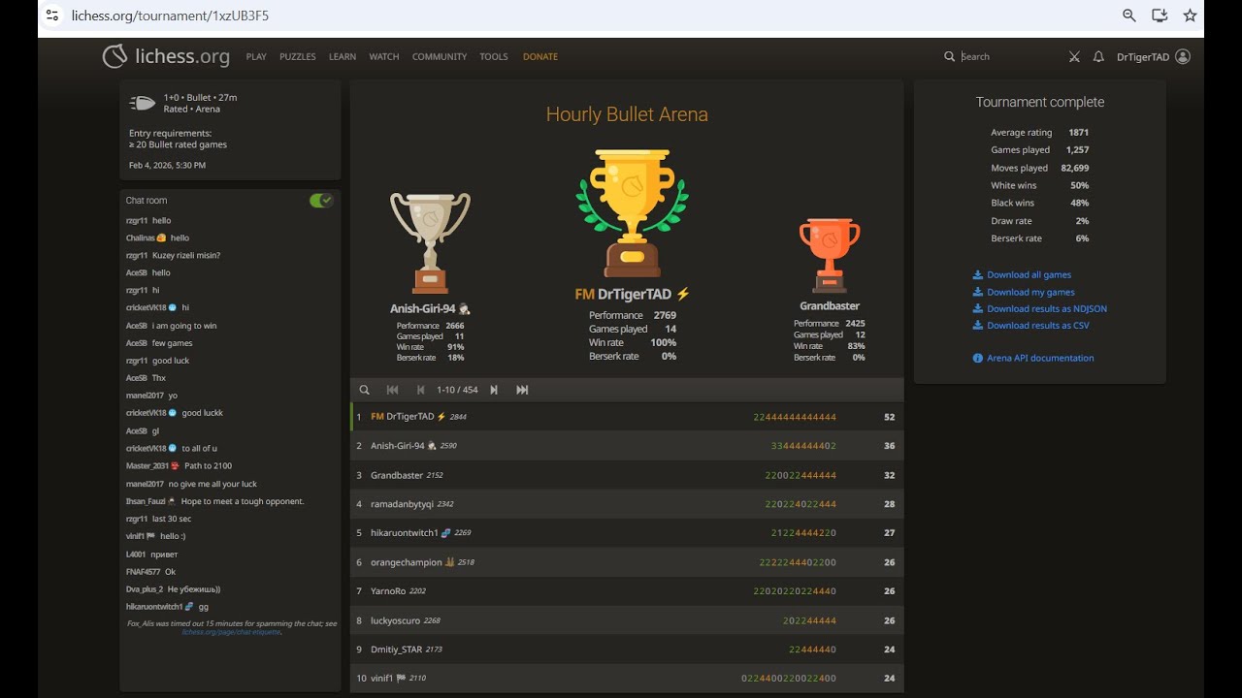Go to next standings page
Image resolution: width=1242 pixels, height=698 pixels.
tap(494, 390)
